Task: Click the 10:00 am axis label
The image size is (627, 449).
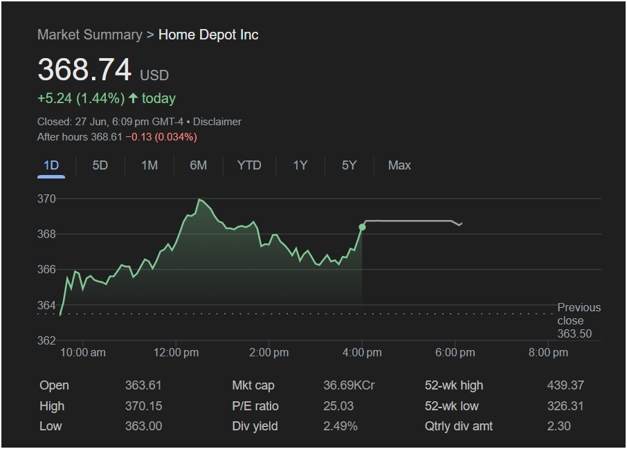Action: click(83, 353)
